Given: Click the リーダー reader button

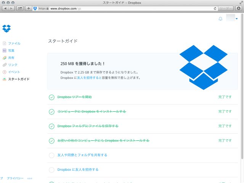Looking at the screenshot, I should point(225,8).
